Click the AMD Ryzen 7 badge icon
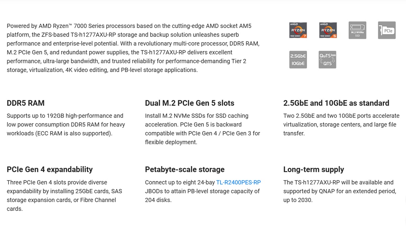This screenshot has width=406, height=229. 298,30
